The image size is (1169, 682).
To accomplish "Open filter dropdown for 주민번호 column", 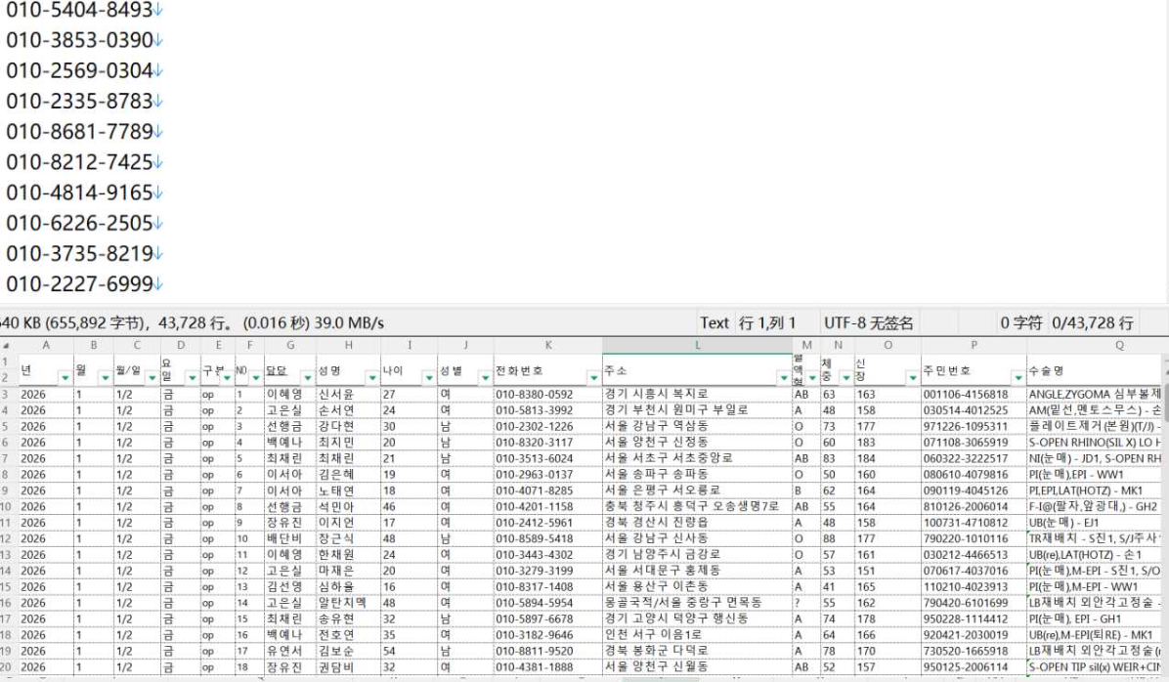I will point(1017,378).
